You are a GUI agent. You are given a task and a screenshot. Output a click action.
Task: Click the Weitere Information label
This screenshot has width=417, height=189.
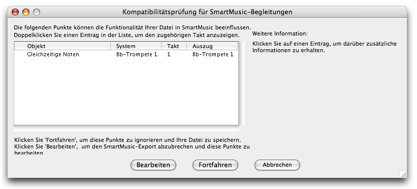280,34
